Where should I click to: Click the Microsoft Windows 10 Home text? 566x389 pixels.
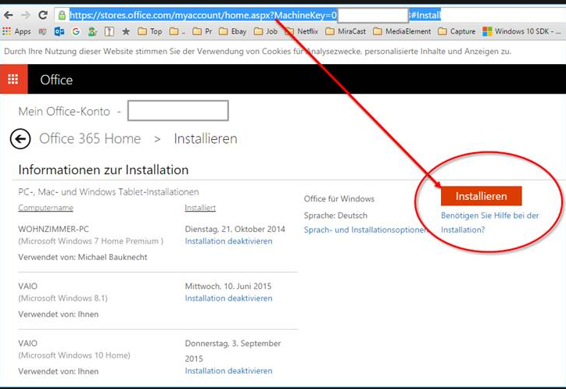pyautogui.click(x=74, y=355)
